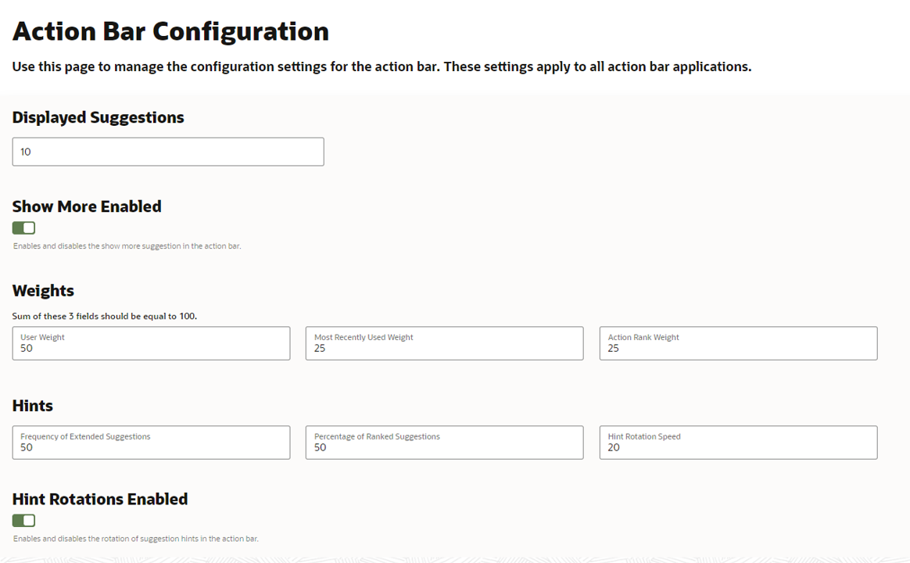Click the Displayed Suggestions section heading
The width and height of the screenshot is (910, 563).
point(98,117)
